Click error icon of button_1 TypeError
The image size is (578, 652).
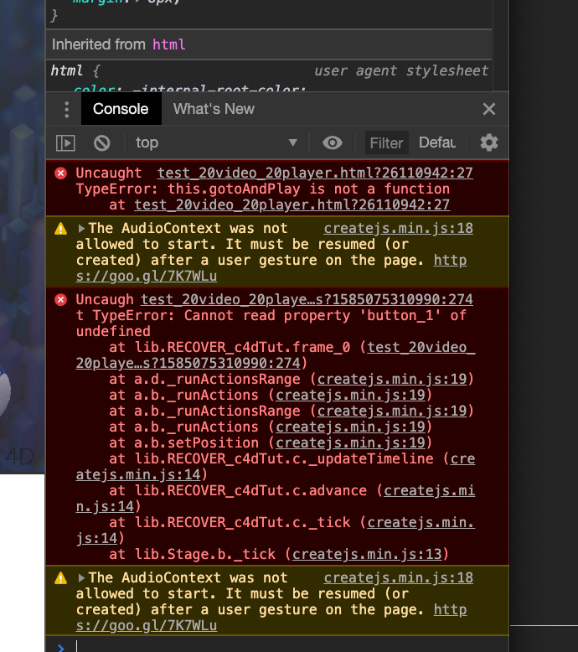tap(60, 300)
